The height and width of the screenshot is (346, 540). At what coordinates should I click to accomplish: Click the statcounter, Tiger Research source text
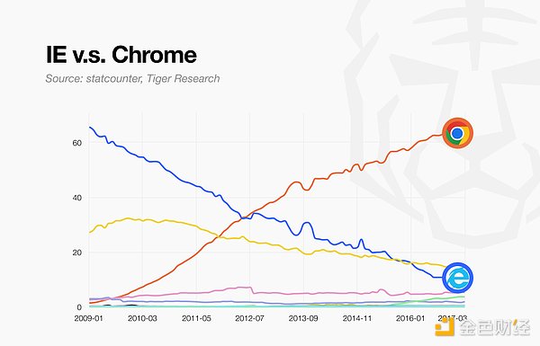tap(132, 79)
